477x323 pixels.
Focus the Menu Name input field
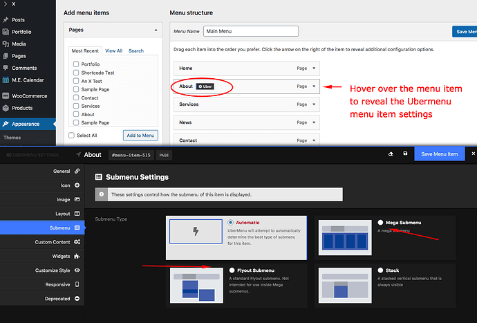pos(251,31)
